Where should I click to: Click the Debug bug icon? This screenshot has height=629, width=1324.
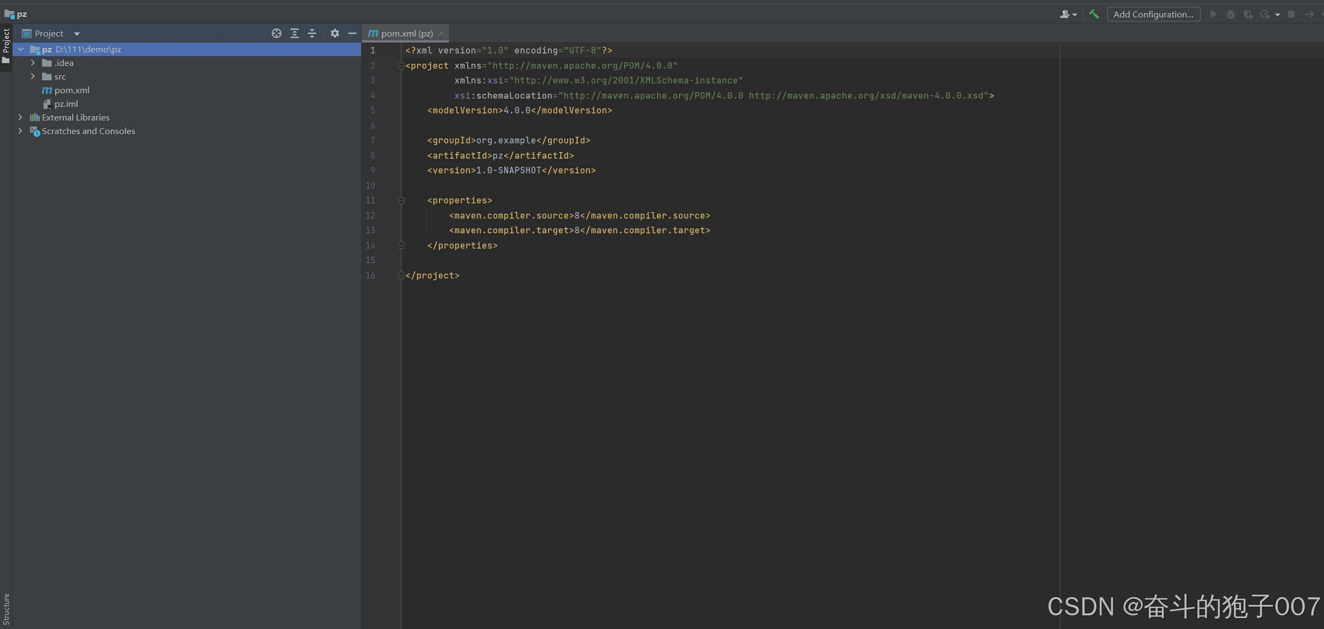coord(1231,14)
